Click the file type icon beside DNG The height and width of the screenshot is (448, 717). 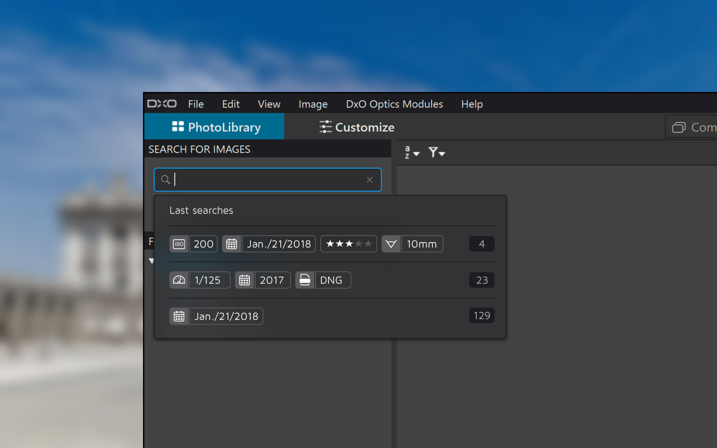pyautogui.click(x=305, y=280)
